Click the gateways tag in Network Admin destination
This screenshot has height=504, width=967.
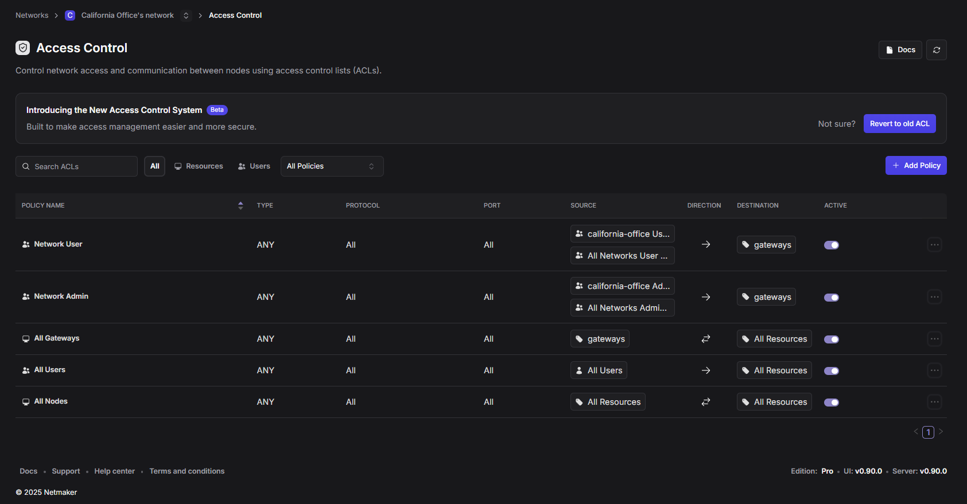[x=766, y=297]
